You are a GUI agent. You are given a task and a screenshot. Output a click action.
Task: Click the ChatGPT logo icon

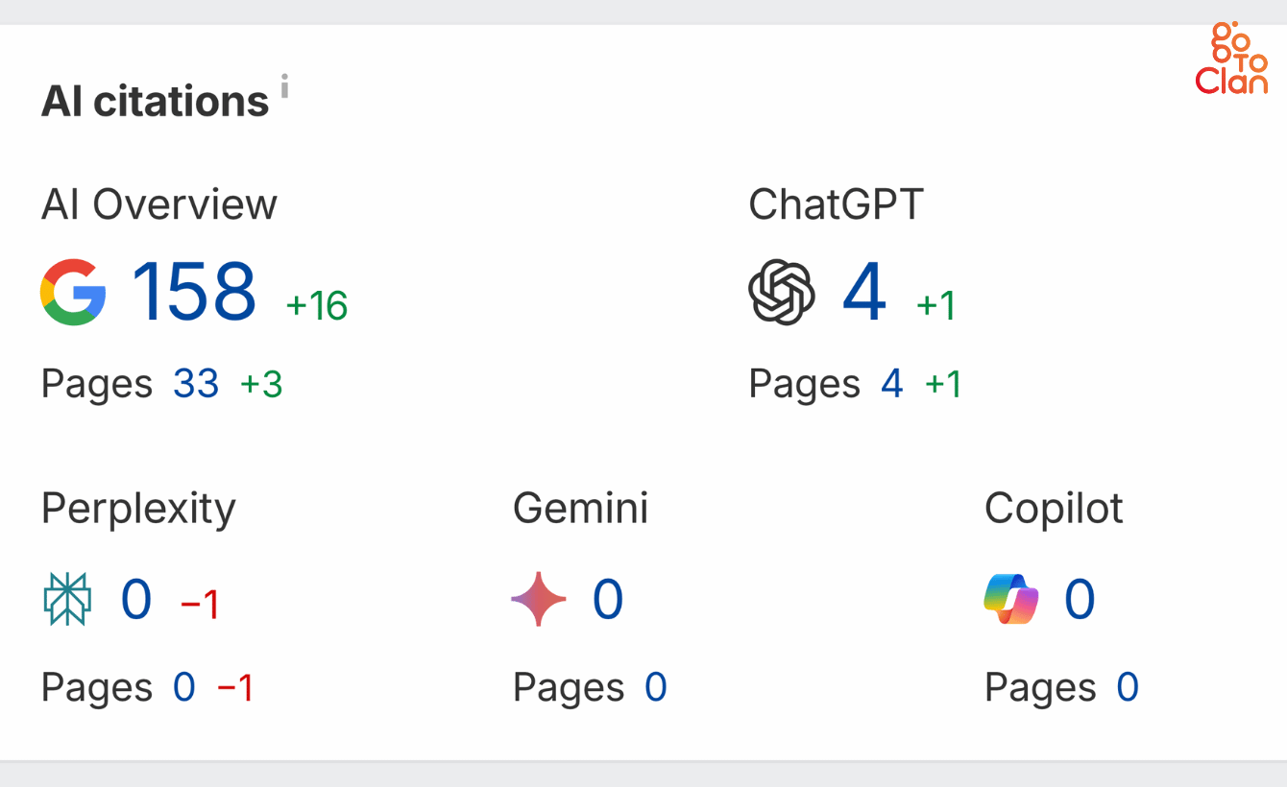[x=780, y=293]
